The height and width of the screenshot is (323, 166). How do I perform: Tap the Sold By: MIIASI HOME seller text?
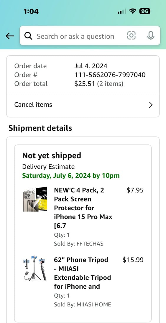coord(82,304)
